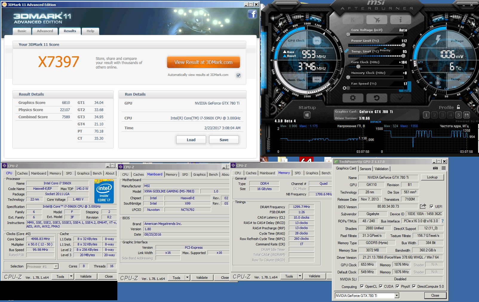Click the GPU name field in GPU-Z
This screenshot has height=302, width=479.
pyautogui.click(x=388, y=178)
